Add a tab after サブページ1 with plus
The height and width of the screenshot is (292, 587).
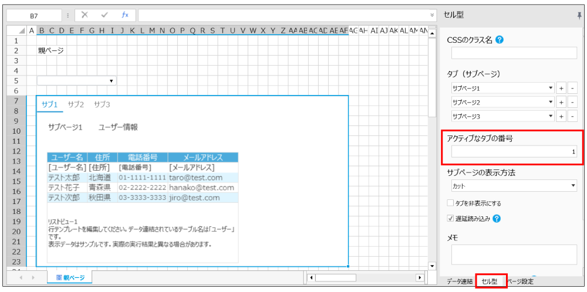[561, 88]
